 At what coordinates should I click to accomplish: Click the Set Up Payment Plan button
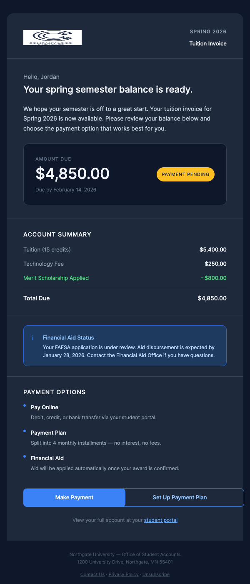click(x=180, y=497)
